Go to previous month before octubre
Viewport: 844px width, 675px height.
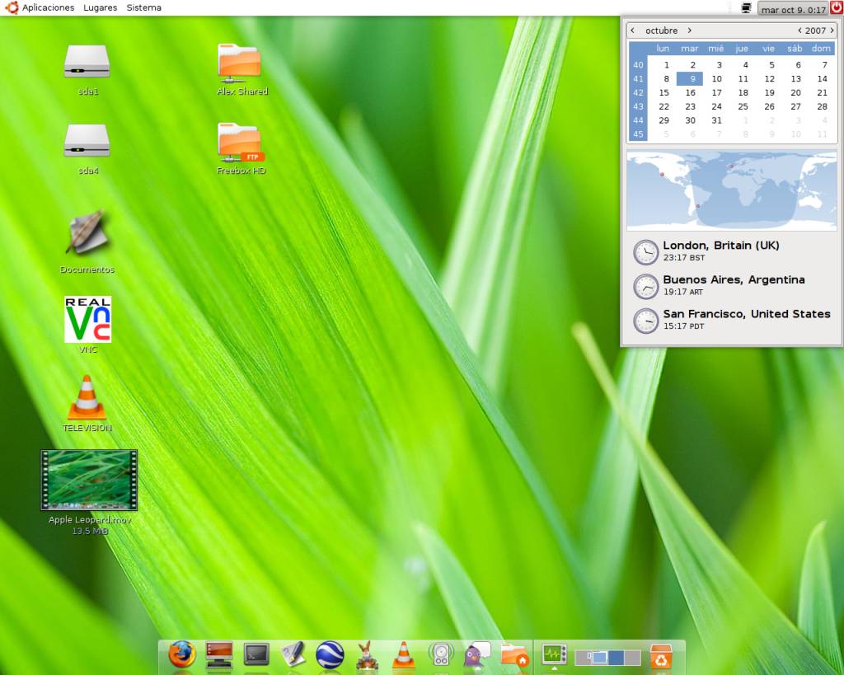tap(632, 30)
